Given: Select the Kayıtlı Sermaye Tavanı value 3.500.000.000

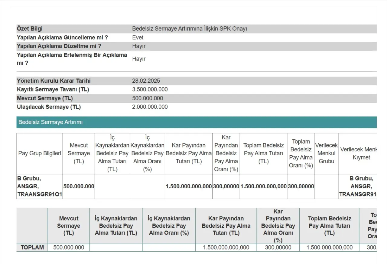Looking at the screenshot, I should tap(150, 90).
